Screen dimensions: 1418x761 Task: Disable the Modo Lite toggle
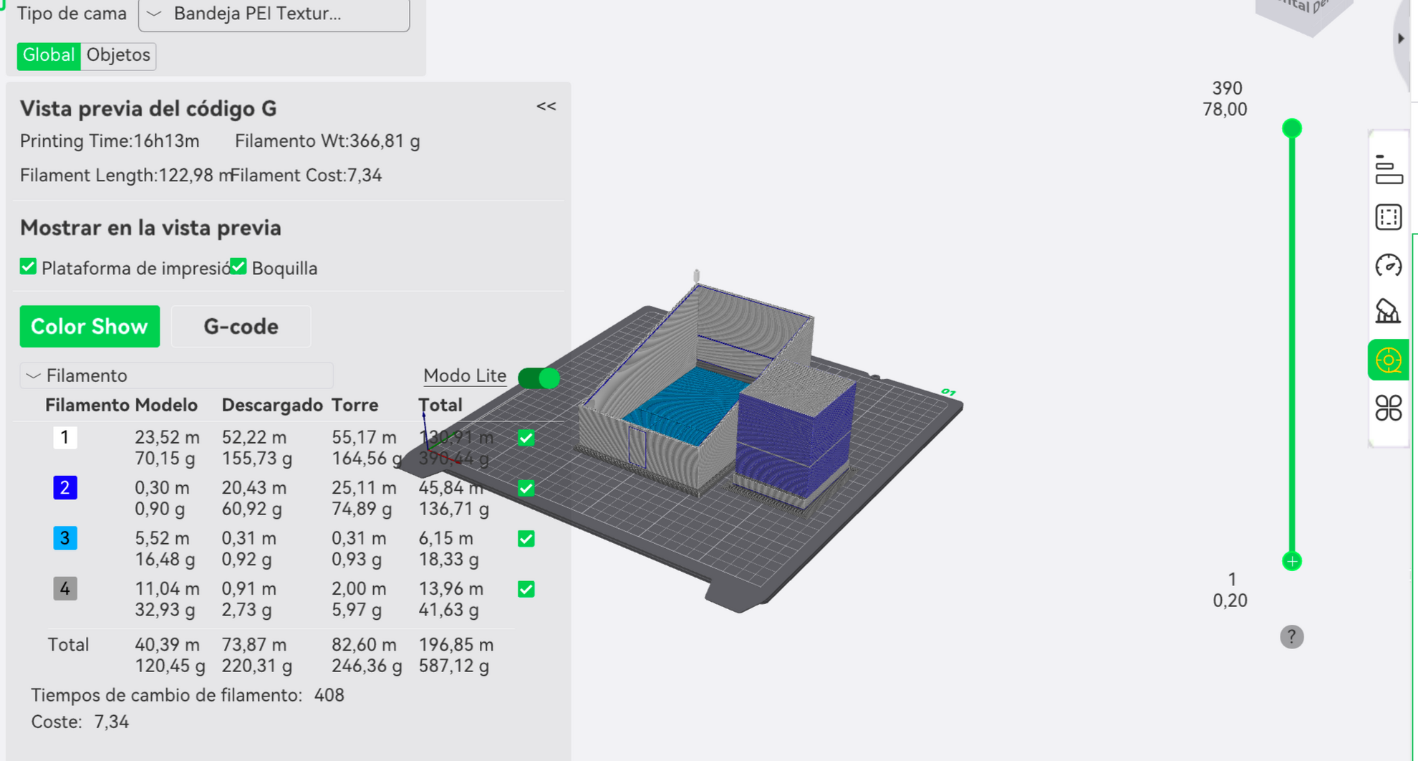coord(539,378)
